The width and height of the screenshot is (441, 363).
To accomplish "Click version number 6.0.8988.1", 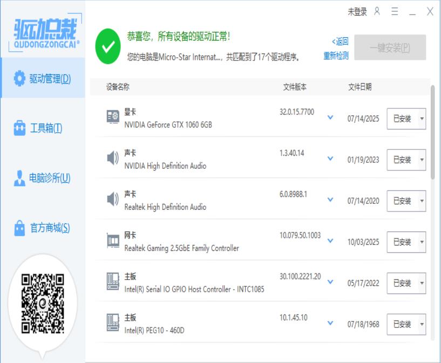I will pyautogui.click(x=293, y=194).
